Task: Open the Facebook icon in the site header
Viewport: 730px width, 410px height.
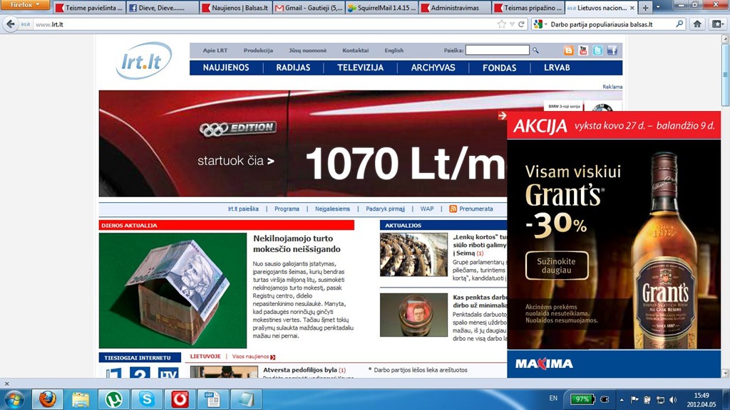Action: coord(612,51)
